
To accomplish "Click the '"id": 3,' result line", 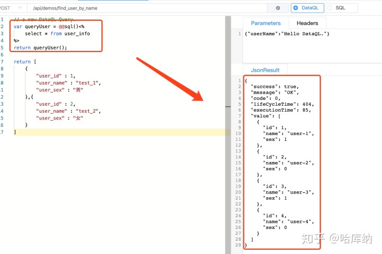I will tap(275, 187).
